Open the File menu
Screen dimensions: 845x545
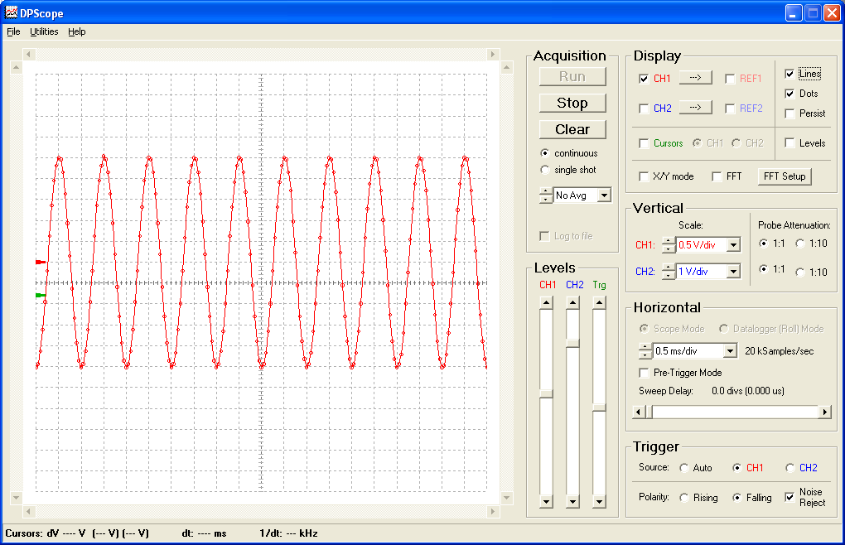[x=13, y=31]
